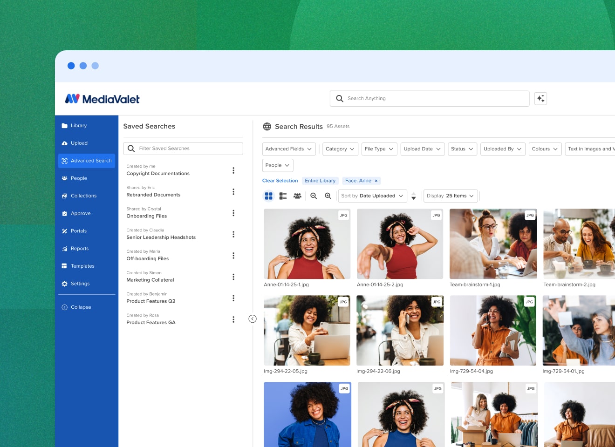The width and height of the screenshot is (615, 447).
Task: Open saved search Senior Leadership Headshots
Action: (x=161, y=237)
